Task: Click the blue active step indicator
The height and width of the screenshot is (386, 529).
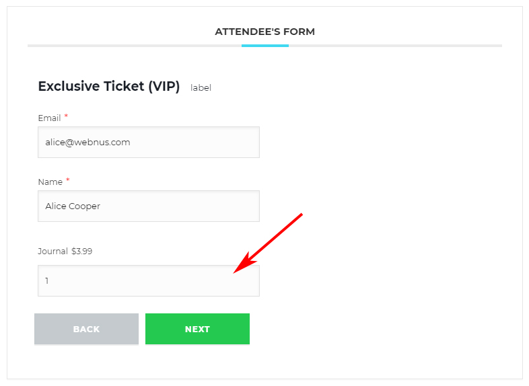Action: click(x=265, y=46)
